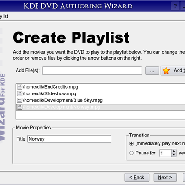Decrease the pause seconds with down arrow

(174, 155)
